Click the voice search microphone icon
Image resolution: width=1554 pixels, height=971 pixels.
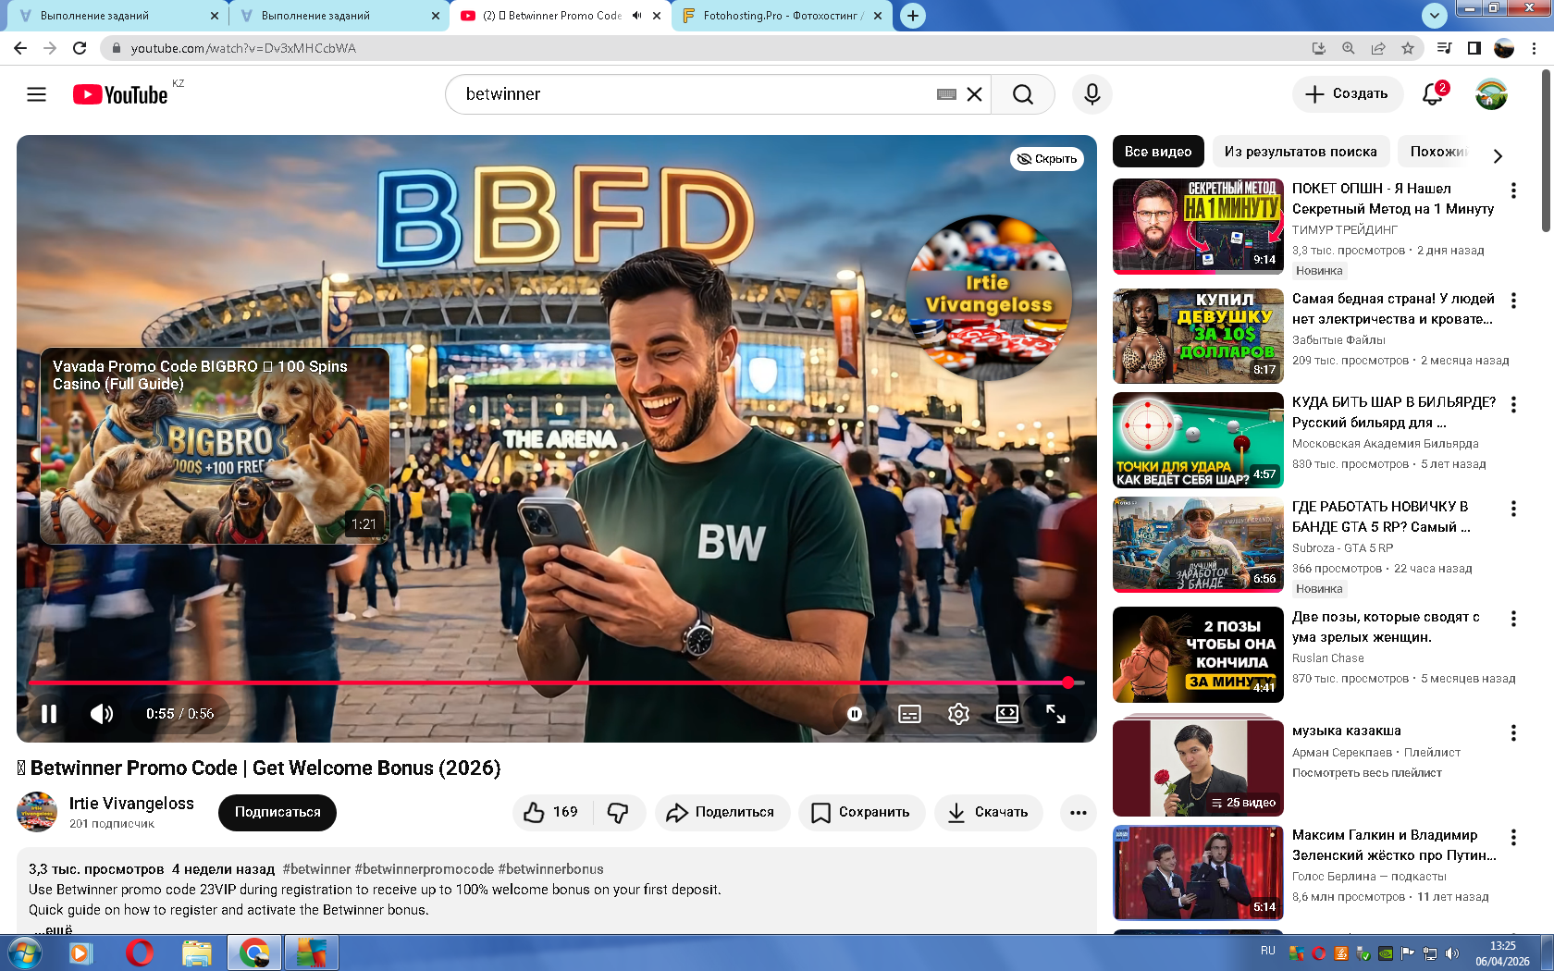coord(1091,94)
